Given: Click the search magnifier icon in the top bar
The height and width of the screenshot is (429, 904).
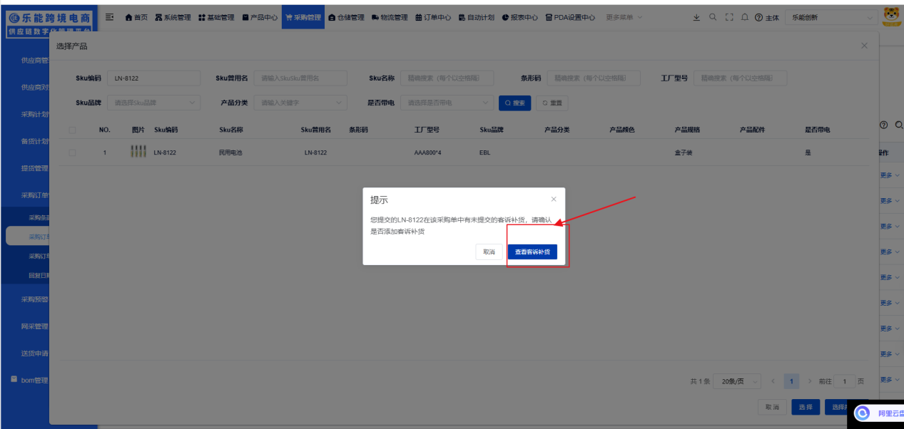Looking at the screenshot, I should (x=713, y=17).
